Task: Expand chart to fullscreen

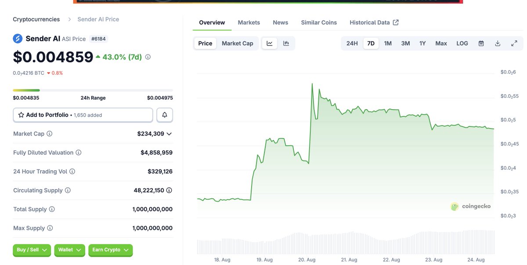Action: tap(514, 43)
